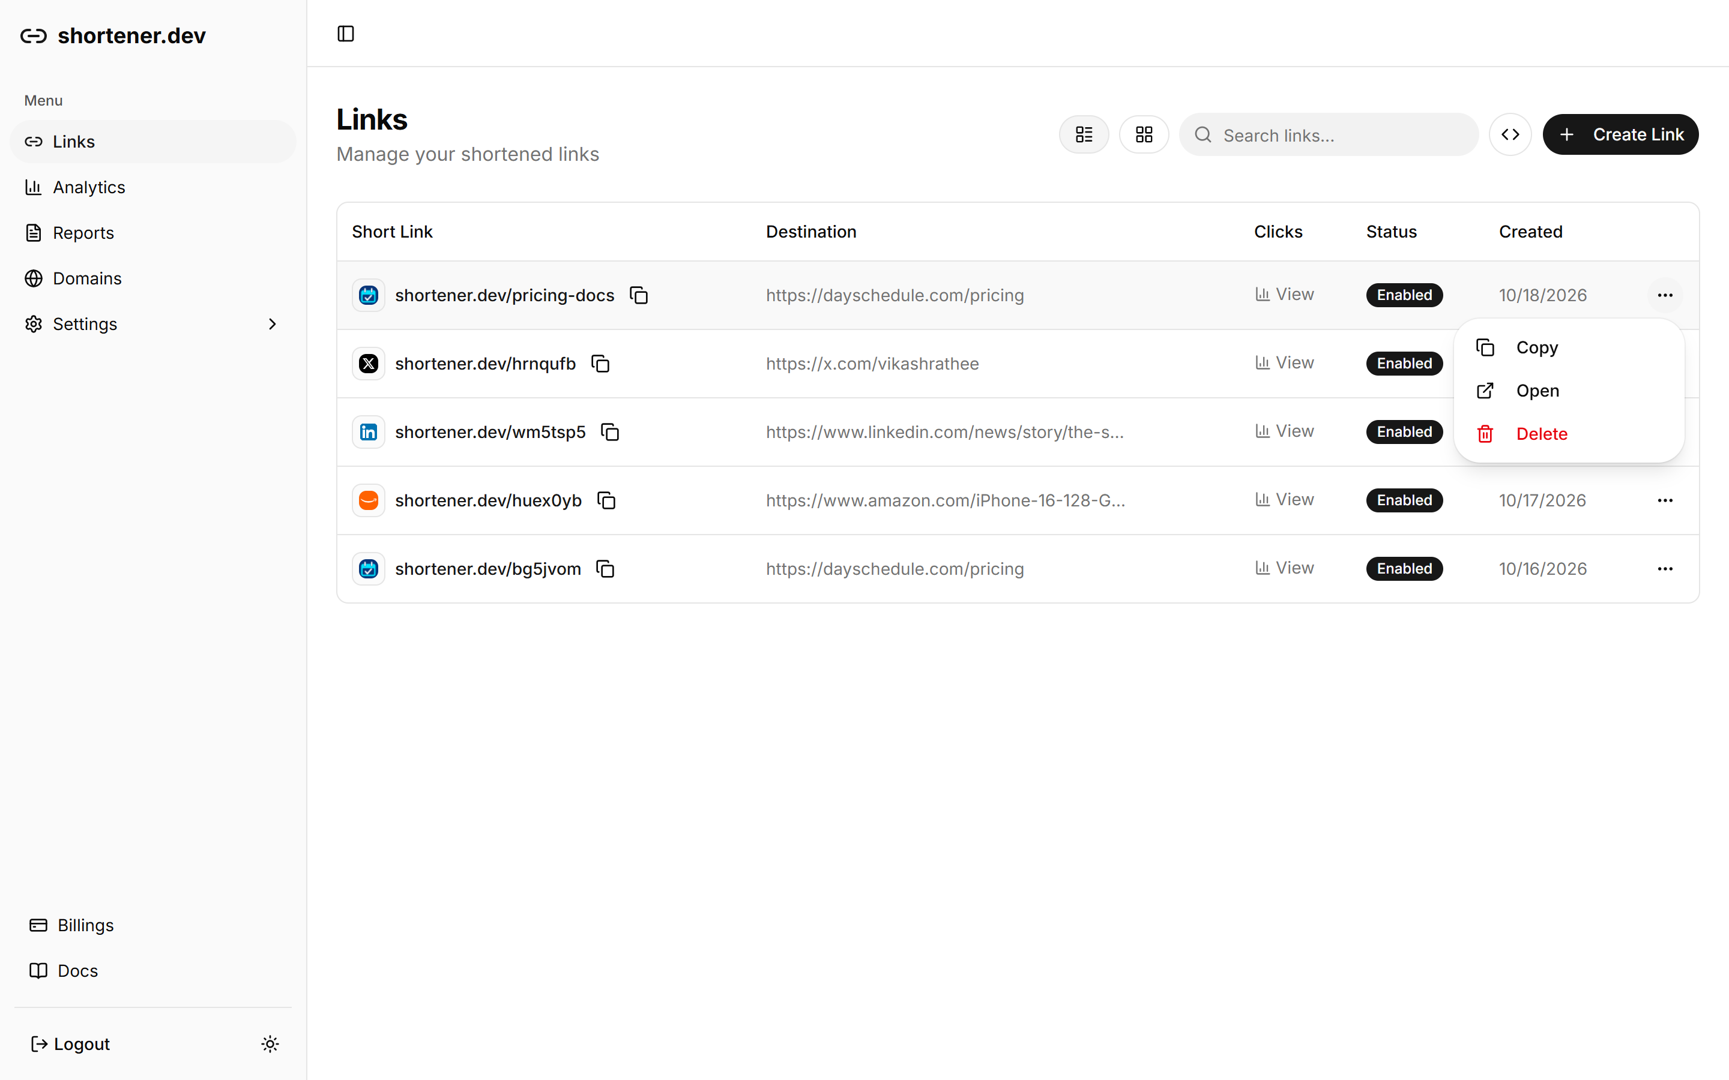Click the X favicon for hrnqufb
Image resolution: width=1729 pixels, height=1080 pixels.
(x=369, y=364)
